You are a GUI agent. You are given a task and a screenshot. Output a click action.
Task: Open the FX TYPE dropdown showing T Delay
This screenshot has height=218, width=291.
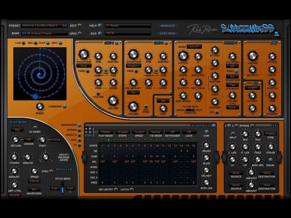tap(271, 134)
